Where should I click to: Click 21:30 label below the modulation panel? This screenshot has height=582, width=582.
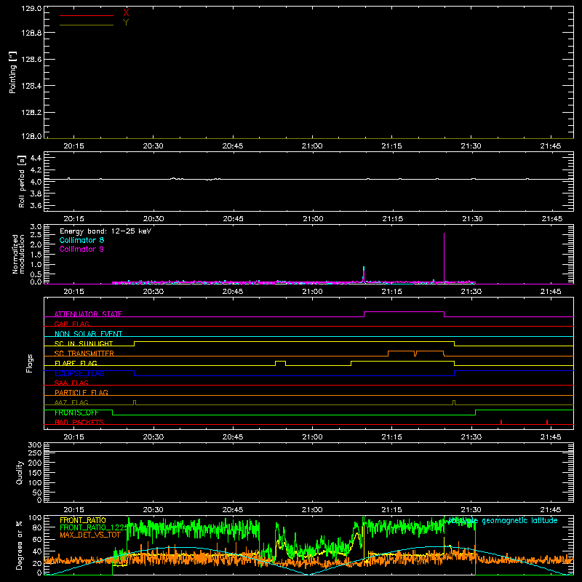coord(471,292)
